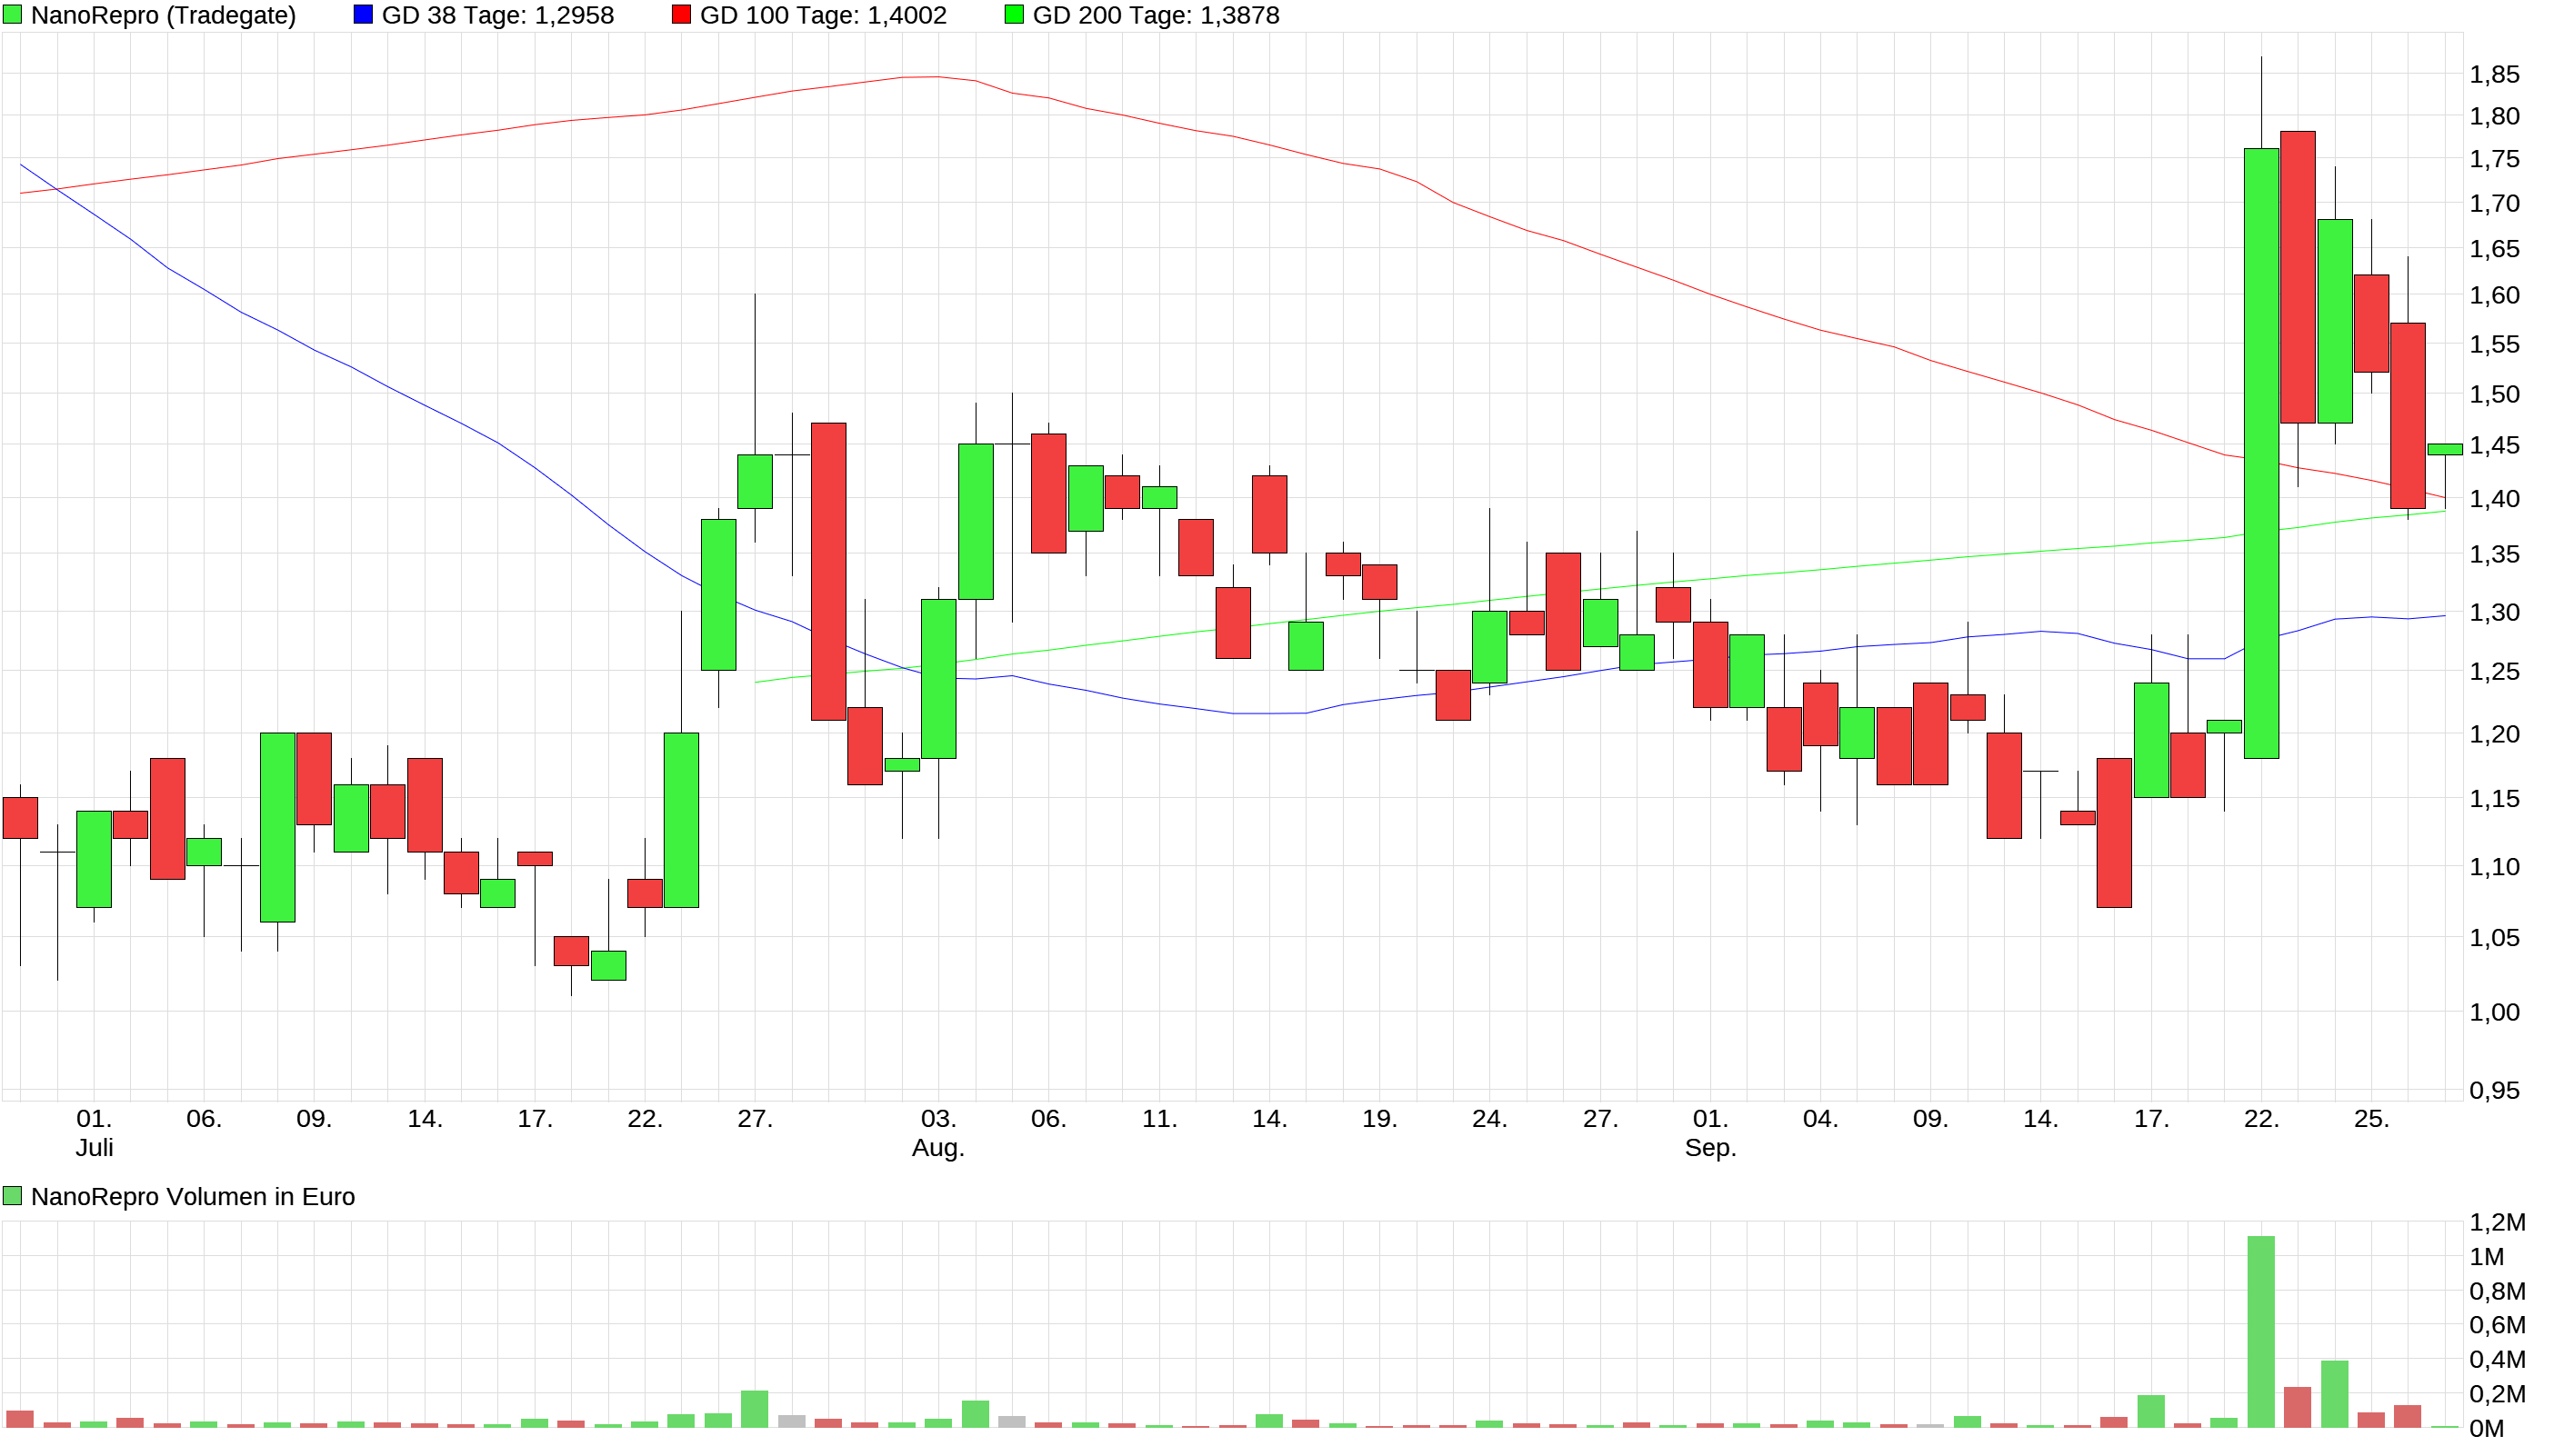
Task: Click the NanoRepro (Tradegate) legend label
Action: click(x=163, y=15)
